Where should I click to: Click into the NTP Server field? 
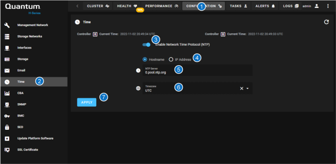(197, 70)
